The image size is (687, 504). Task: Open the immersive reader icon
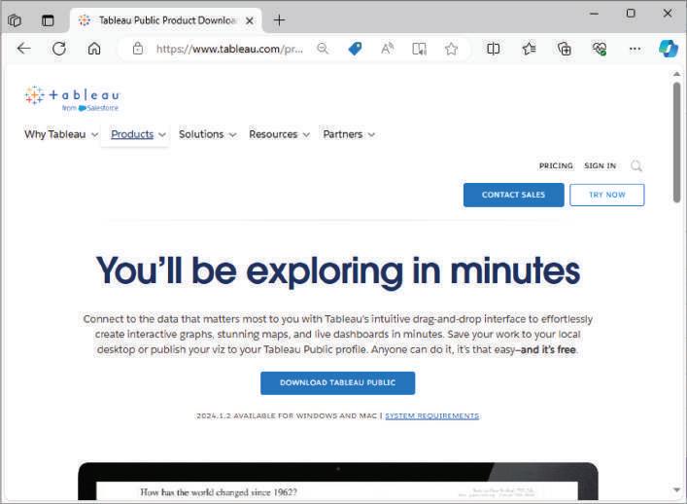[x=420, y=49]
